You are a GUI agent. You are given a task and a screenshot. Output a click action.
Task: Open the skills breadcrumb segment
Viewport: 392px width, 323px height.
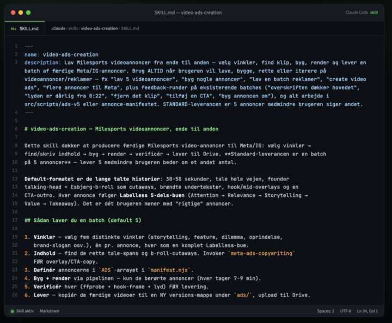[73, 28]
